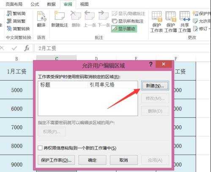The width and height of the screenshot is (211, 172).
Task: Click the Share Workbook (共享工作簿) icon
Action: pos(184,22)
